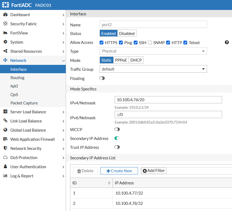Enable the Floating toggle switch
The width and height of the screenshot is (232, 211).
[x=102, y=78]
